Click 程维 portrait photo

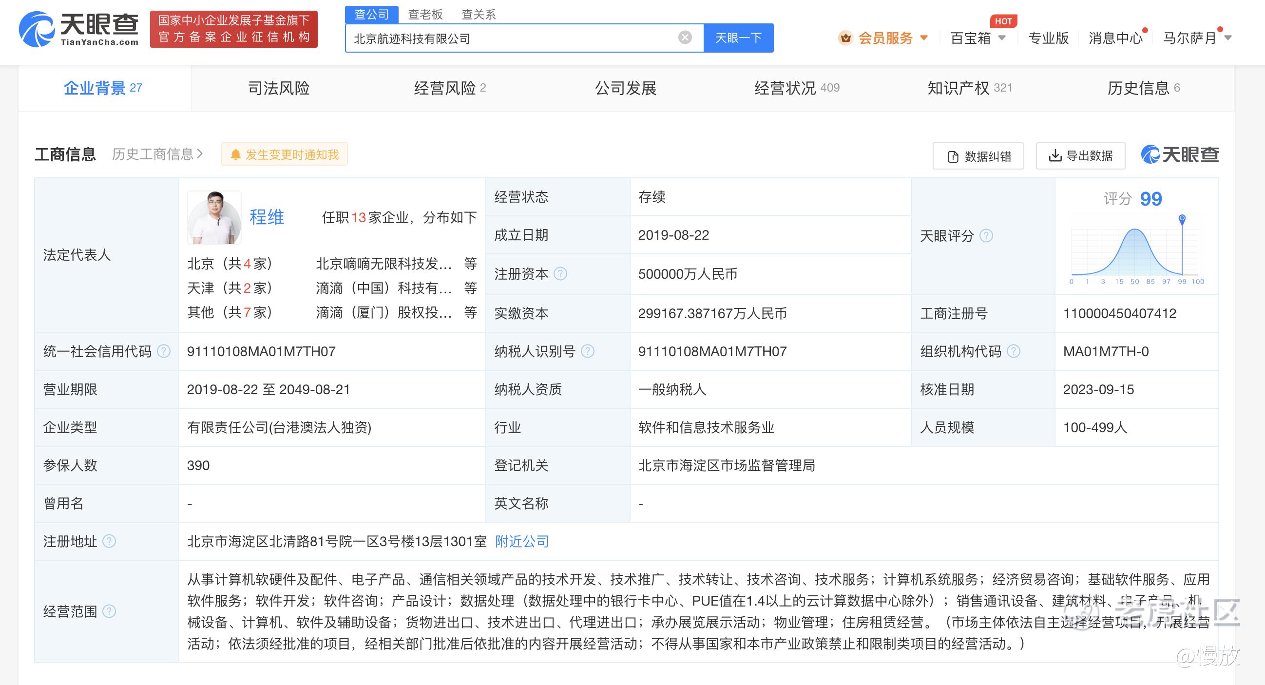pos(214,217)
